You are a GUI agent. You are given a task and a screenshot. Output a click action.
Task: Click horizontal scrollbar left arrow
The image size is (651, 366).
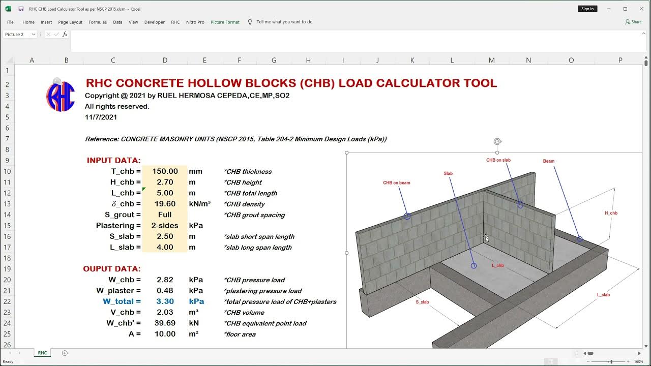click(x=584, y=353)
